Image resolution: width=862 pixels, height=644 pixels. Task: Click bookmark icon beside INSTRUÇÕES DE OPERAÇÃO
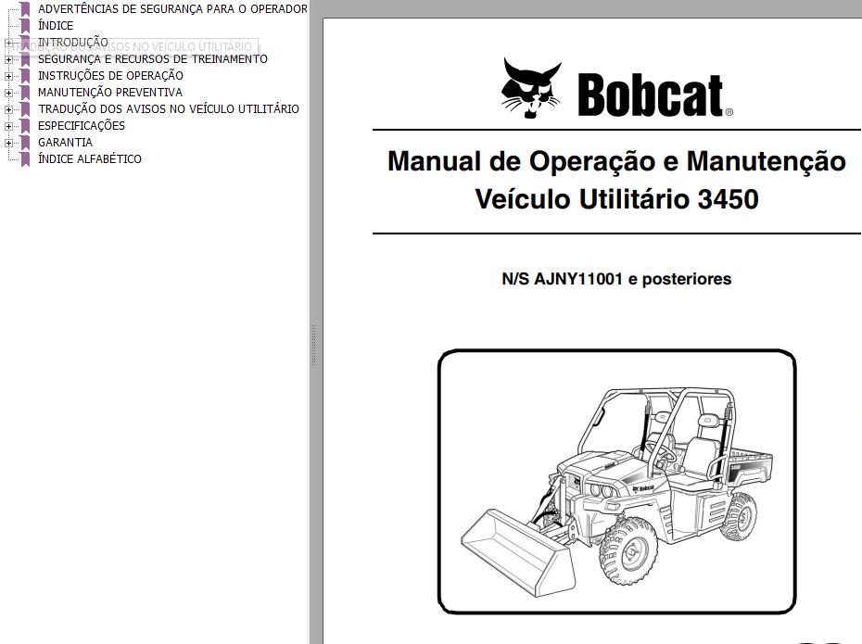click(x=25, y=76)
